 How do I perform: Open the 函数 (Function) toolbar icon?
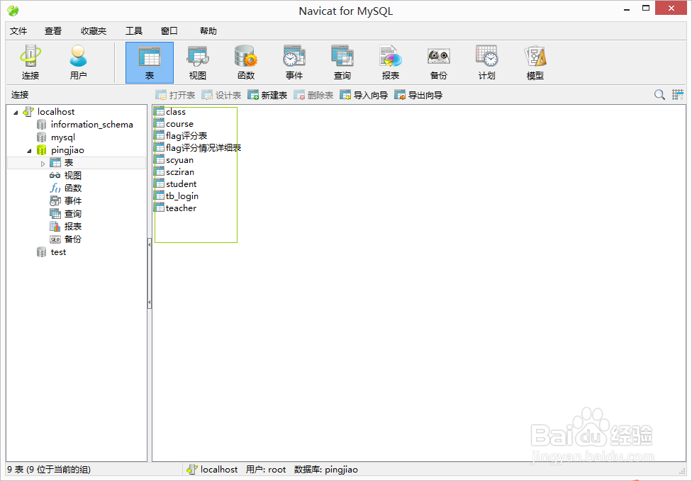(x=246, y=62)
